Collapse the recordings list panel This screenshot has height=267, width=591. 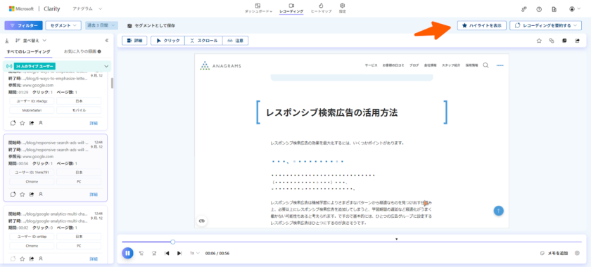coord(107,40)
